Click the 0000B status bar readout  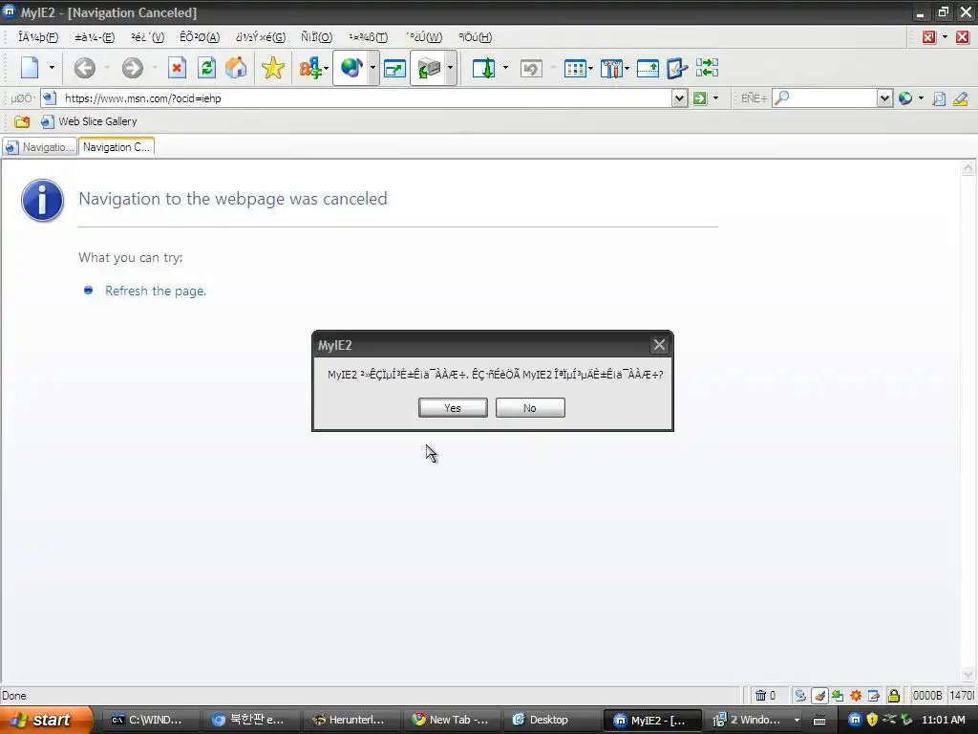926,696
